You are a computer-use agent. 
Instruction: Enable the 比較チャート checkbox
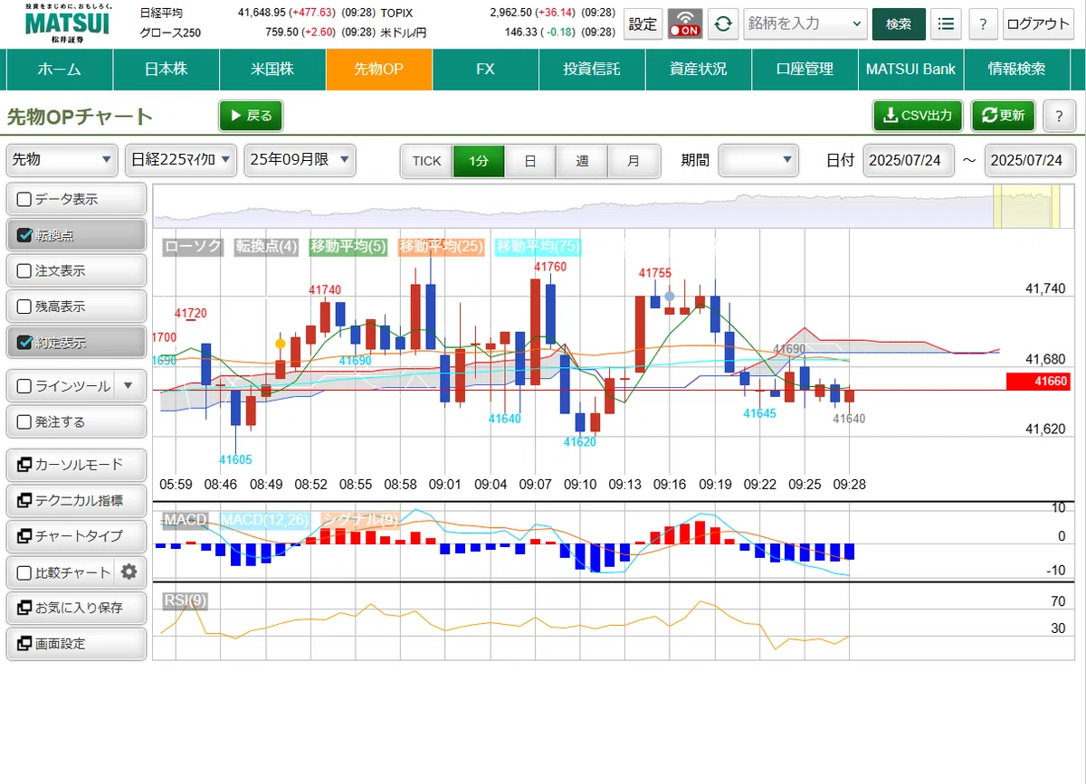tap(24, 572)
